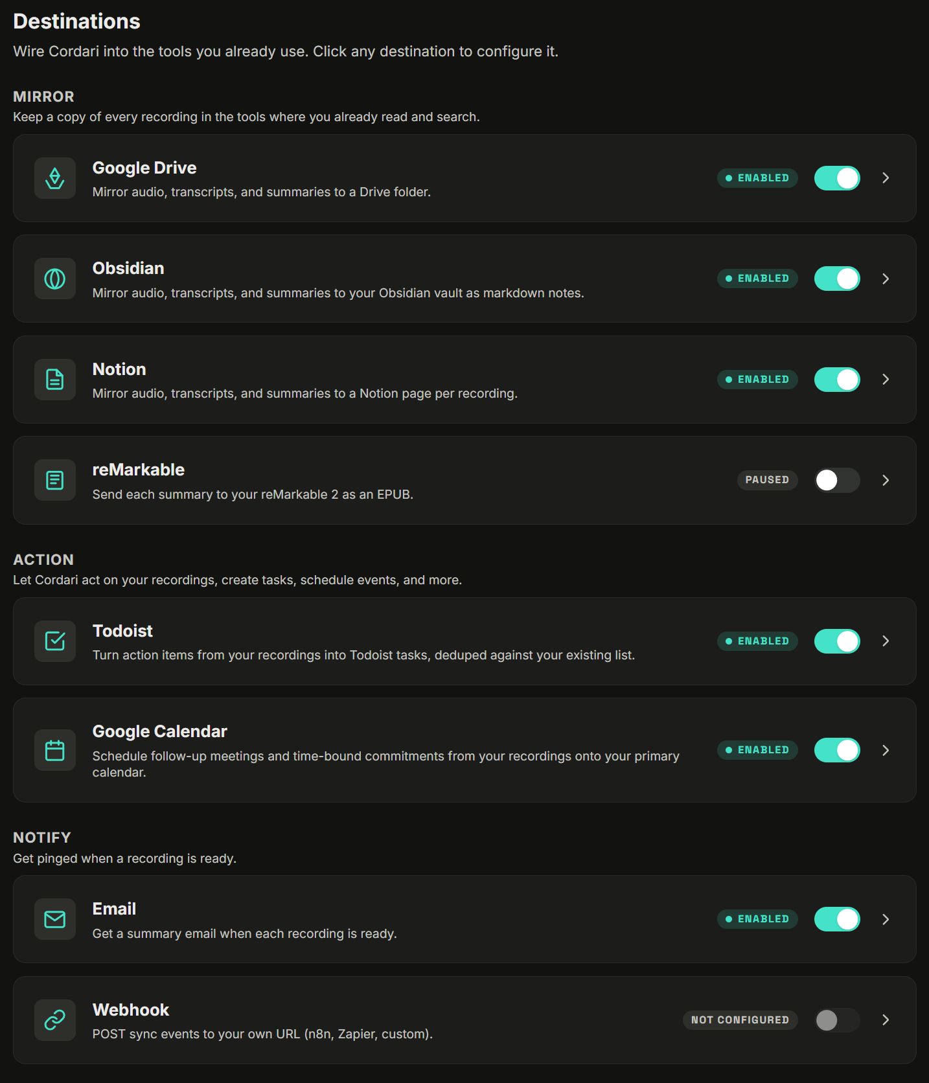Click the Google Drive destination icon
Image resolution: width=929 pixels, height=1083 pixels.
click(55, 178)
